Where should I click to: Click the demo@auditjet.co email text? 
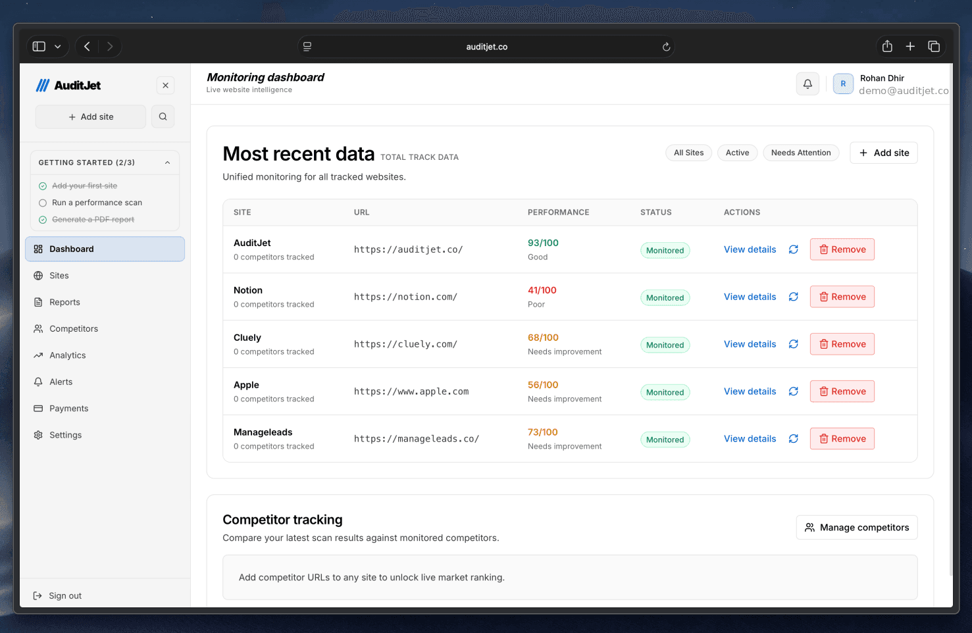904,91
